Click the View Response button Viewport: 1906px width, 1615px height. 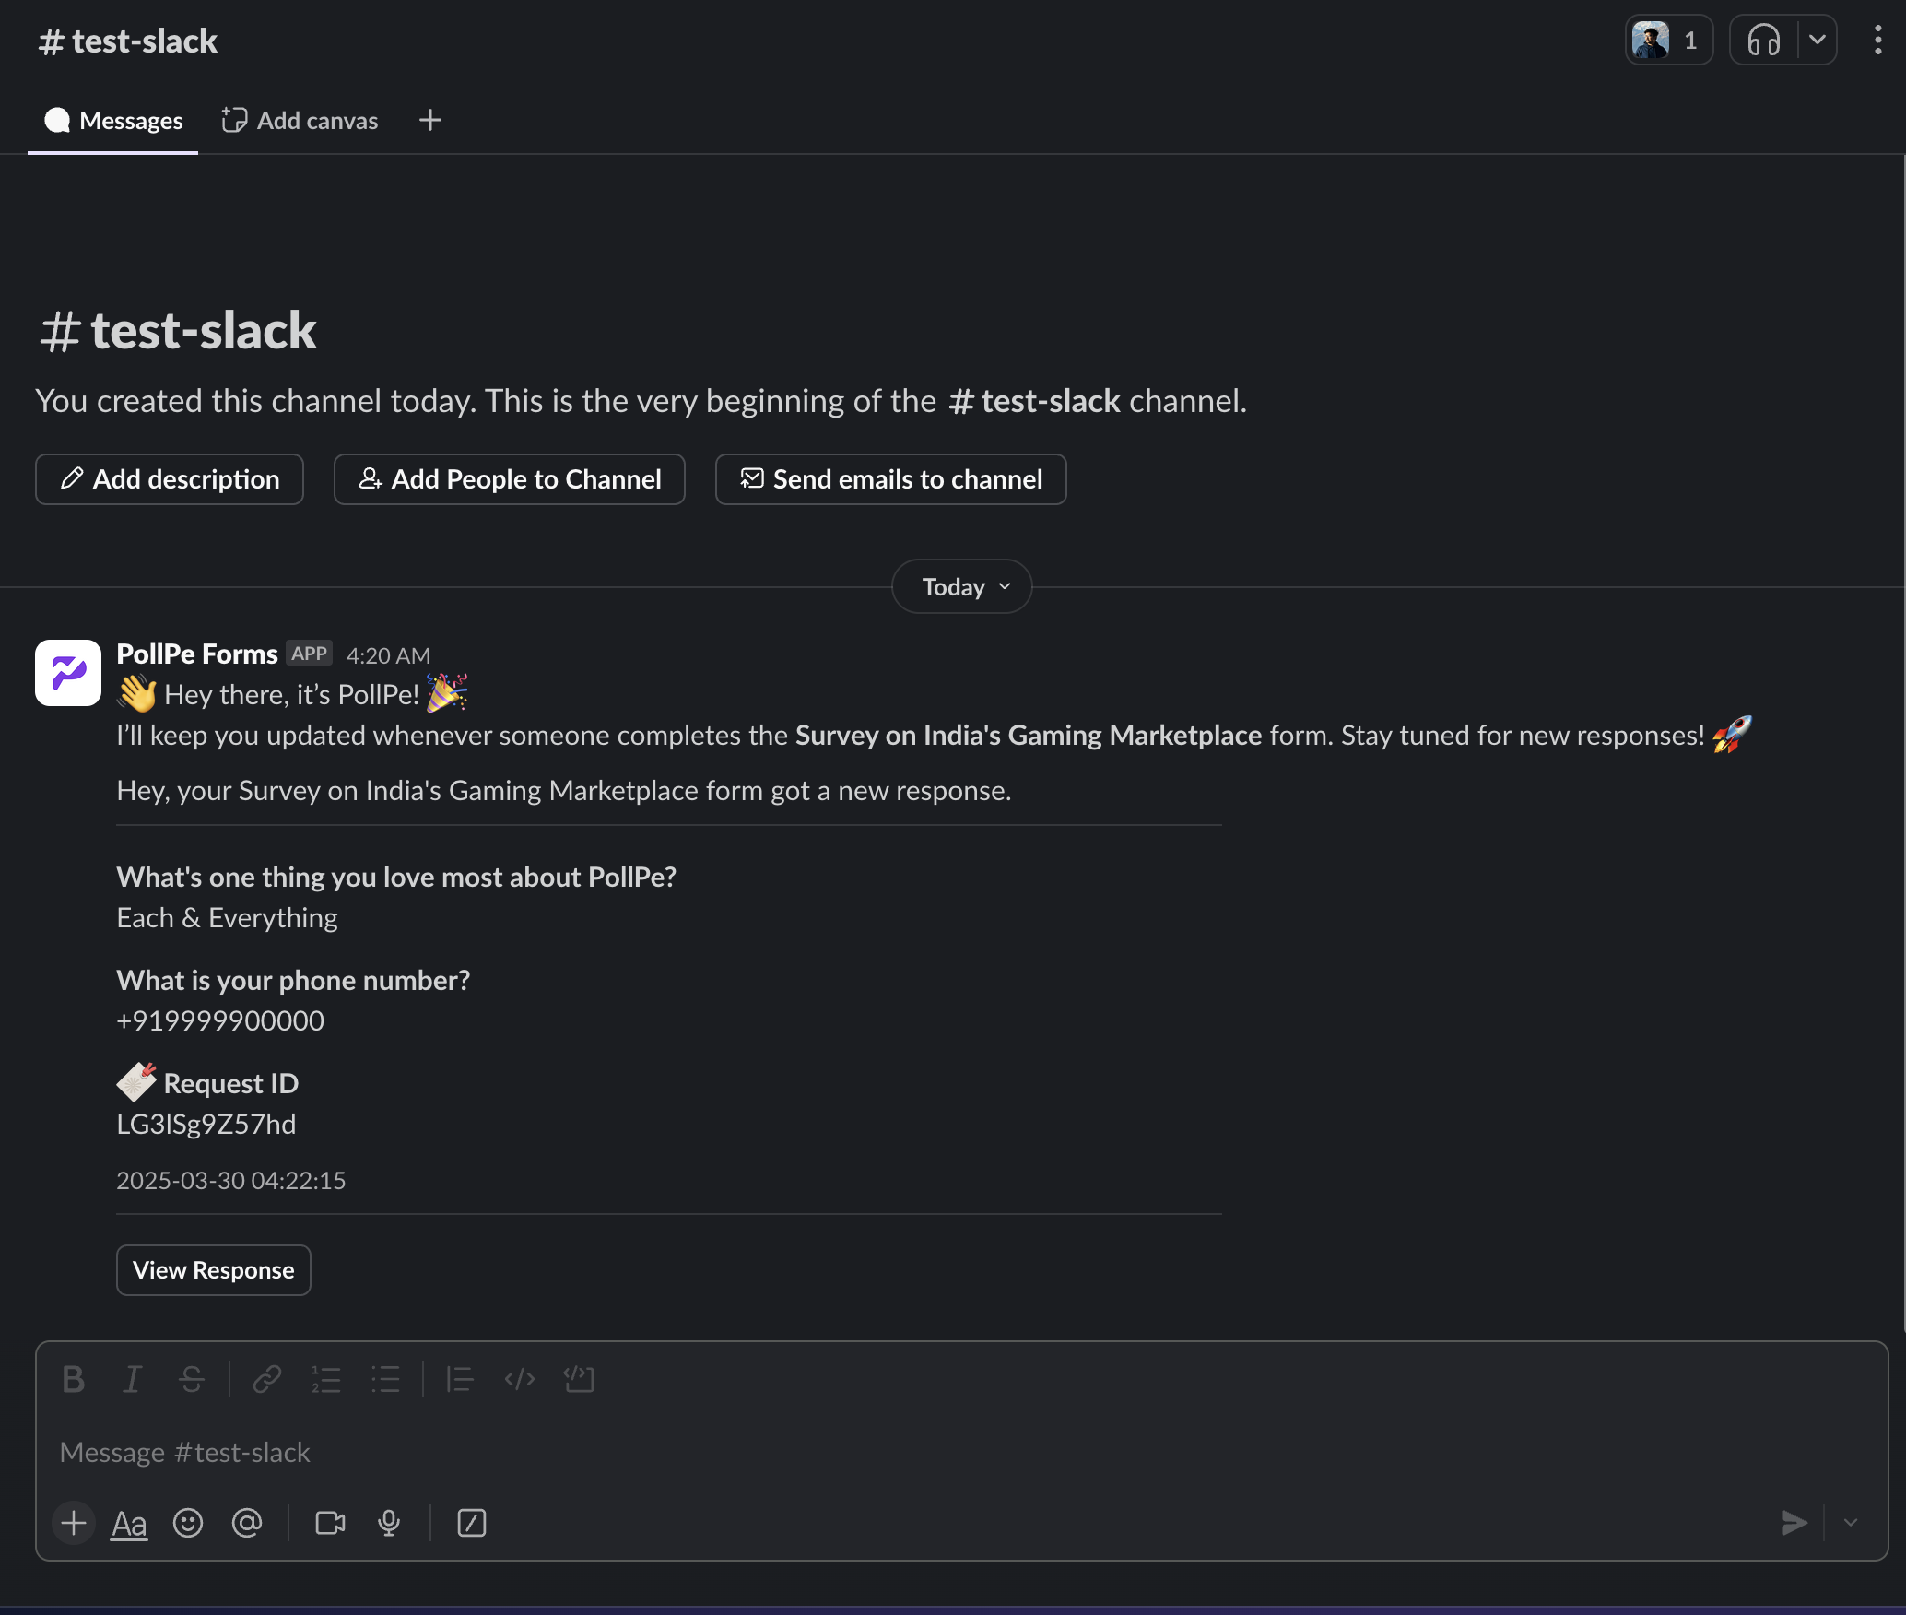click(214, 1270)
